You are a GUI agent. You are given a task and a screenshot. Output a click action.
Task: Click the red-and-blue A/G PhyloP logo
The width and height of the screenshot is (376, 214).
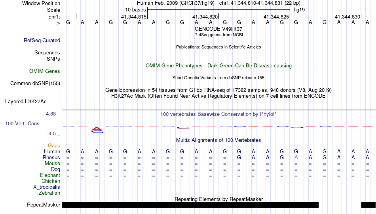(x=97, y=130)
